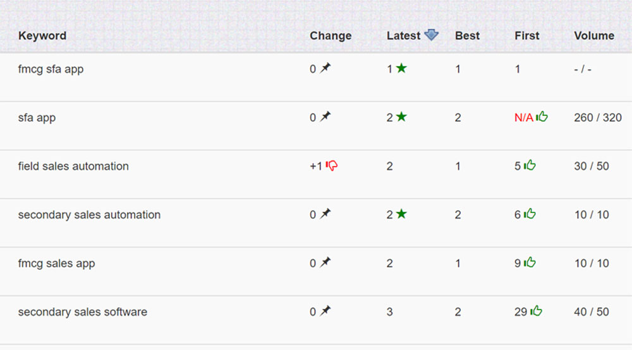Click green star in secondary sales automation row
This screenshot has height=350, width=632.
click(x=401, y=214)
